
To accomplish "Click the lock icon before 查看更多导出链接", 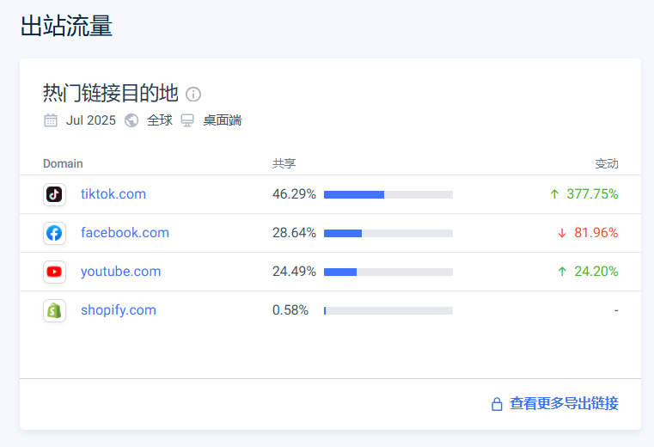I will click(497, 404).
